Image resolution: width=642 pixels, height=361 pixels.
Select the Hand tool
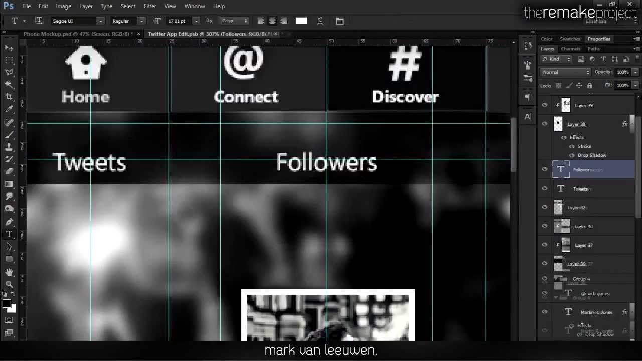tap(9, 272)
